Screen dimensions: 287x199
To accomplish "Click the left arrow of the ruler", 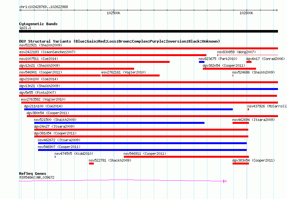I will (x=20, y=10).
